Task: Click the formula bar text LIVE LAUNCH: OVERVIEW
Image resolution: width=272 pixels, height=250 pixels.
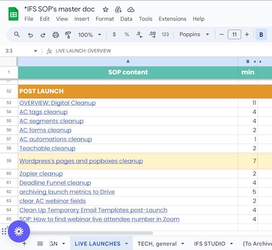Action: pos(83,51)
